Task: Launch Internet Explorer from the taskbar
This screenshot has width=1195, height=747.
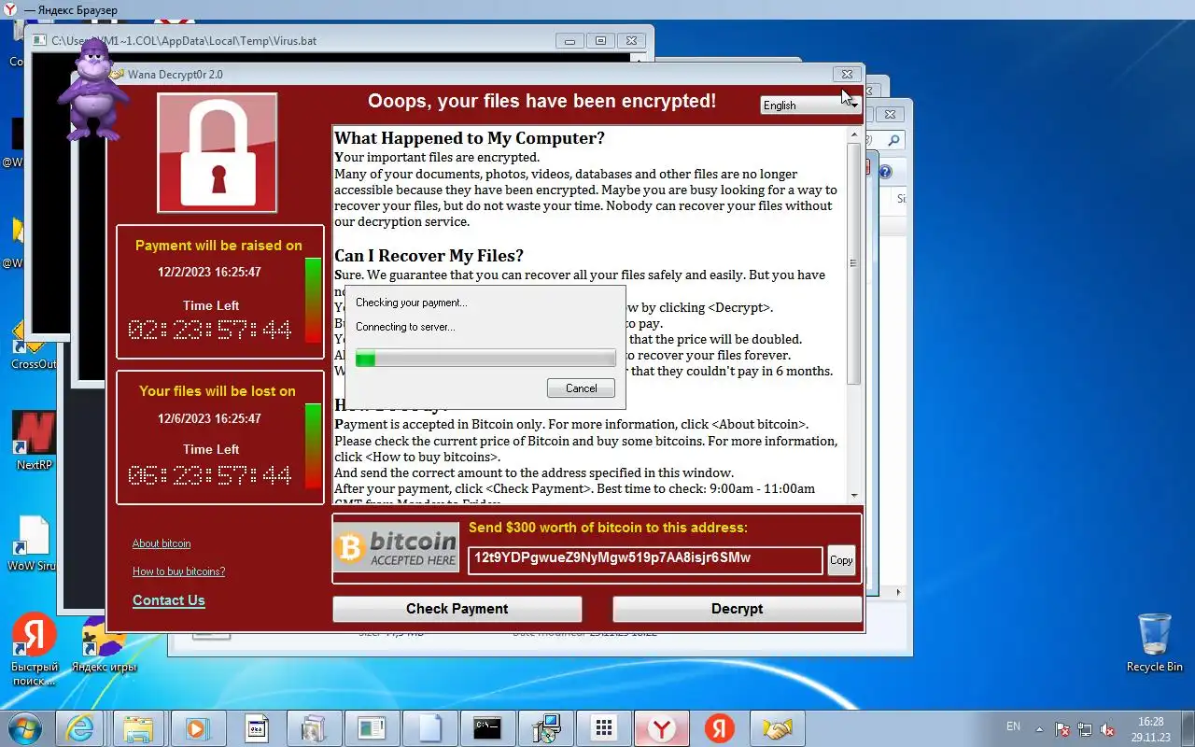Action: pos(80,728)
